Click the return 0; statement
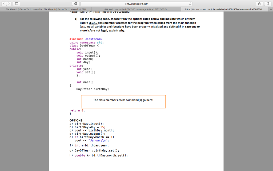Viewport: 273px width, 171px height. pyautogui.click(x=77, y=110)
